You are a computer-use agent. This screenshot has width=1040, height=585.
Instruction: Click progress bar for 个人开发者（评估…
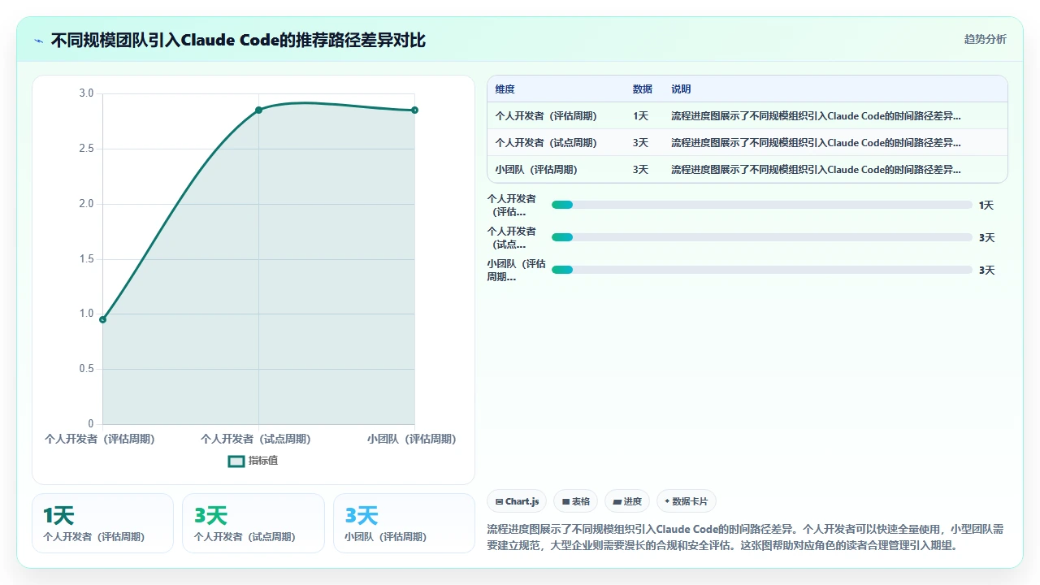762,205
